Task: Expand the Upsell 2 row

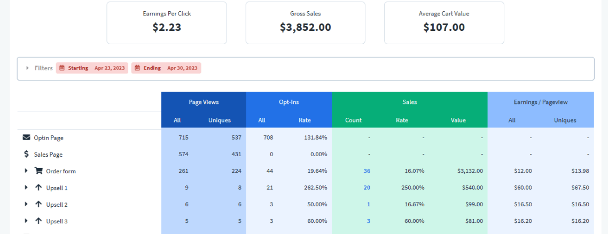Action: tap(26, 204)
